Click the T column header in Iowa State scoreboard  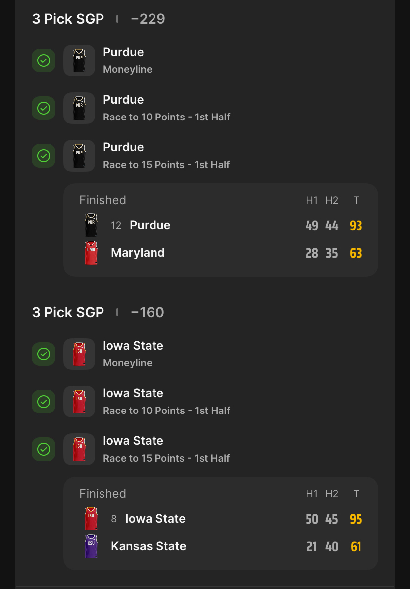coord(356,494)
